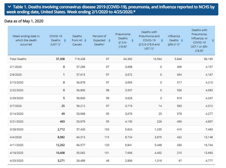
Task: Click the 3,672 pneumonia deaths cell
Action: pyautogui.click(x=128, y=75)
